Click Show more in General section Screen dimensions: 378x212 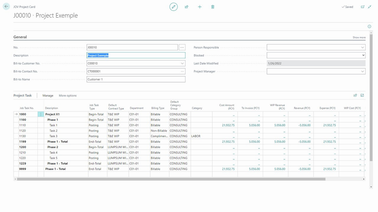pyautogui.click(x=359, y=38)
